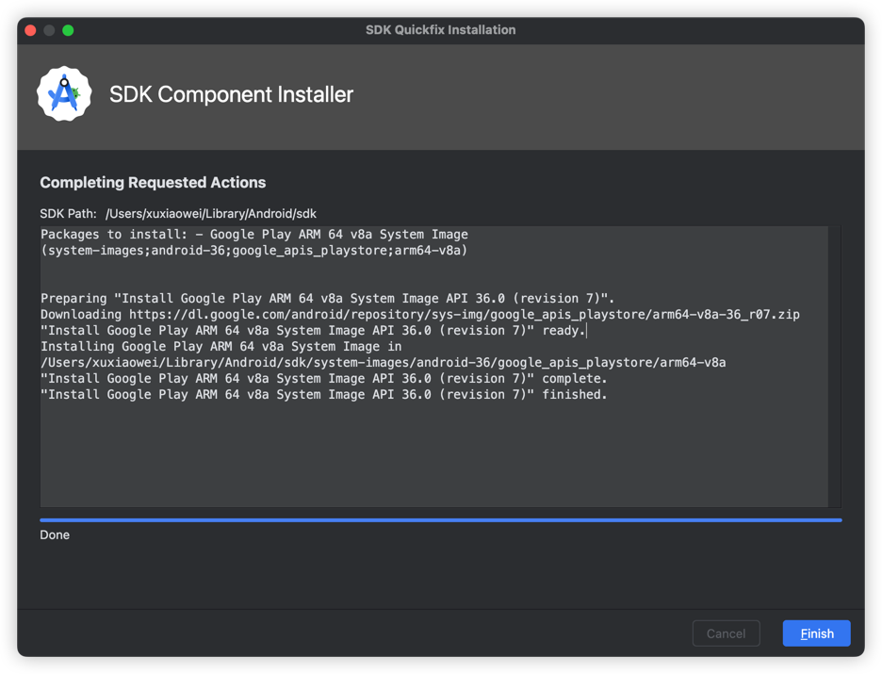This screenshot has width=882, height=674.
Task: Click the log line ending with "finished."
Action: click(x=323, y=395)
